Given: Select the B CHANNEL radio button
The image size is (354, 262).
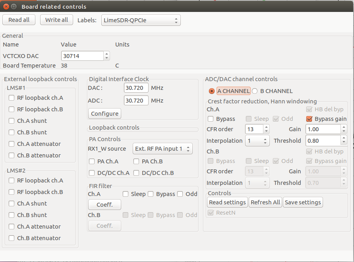Looking at the screenshot, I should coord(255,91).
